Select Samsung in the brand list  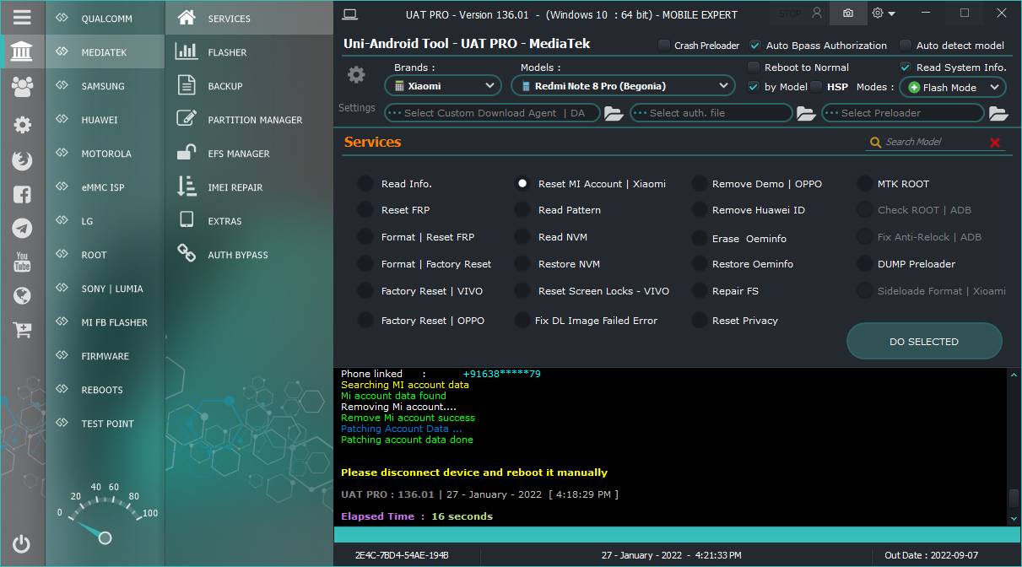pos(102,86)
